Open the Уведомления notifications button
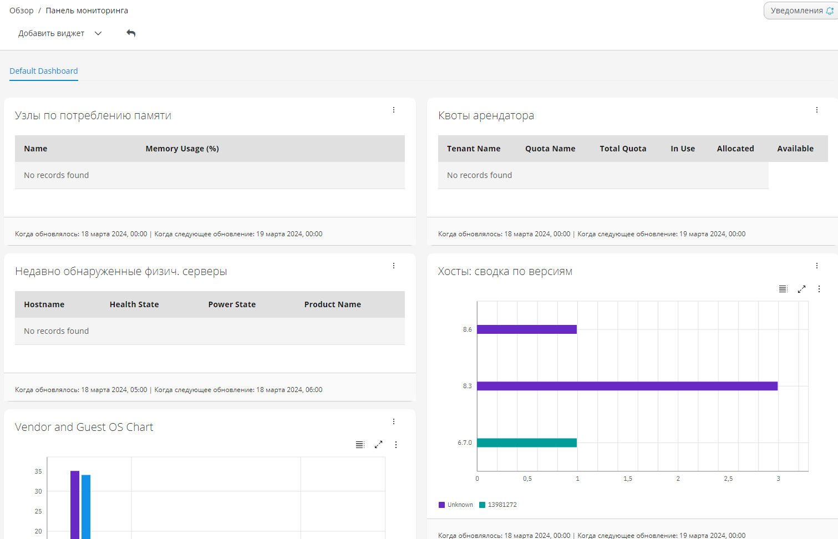 (801, 11)
